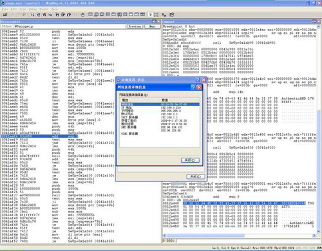Open the Font settings toolbar icon

(164, 15)
